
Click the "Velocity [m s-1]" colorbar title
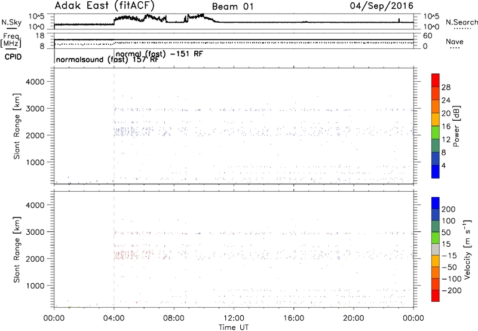tap(467, 249)
